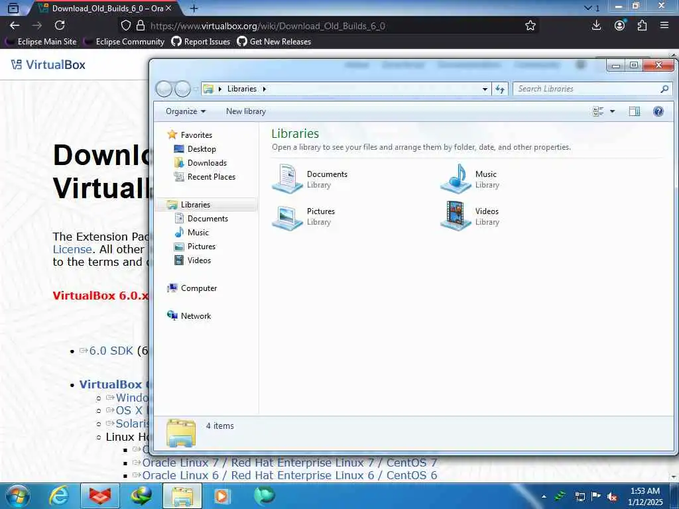Click the New library button
This screenshot has height=509, width=679.
click(245, 111)
